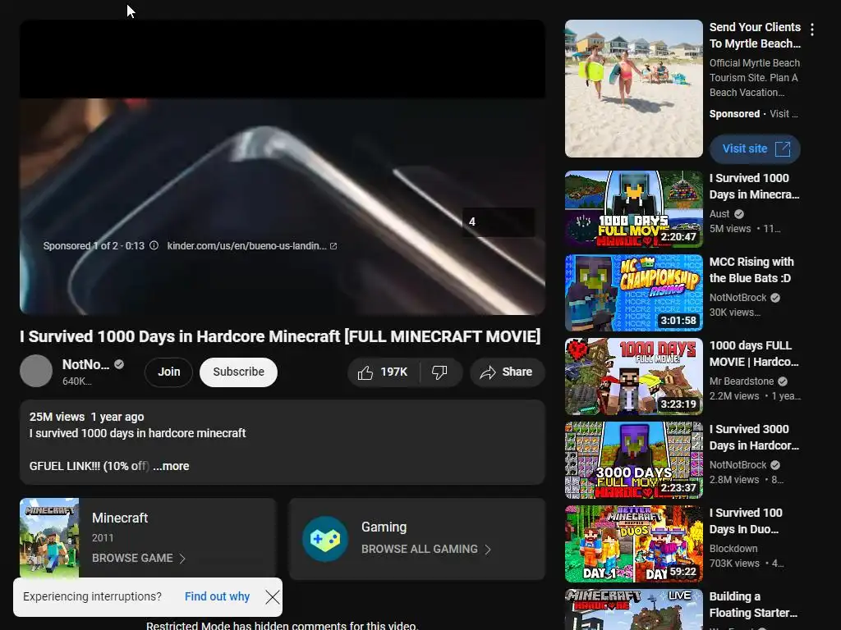Click the thumbs-down dislike icon
This screenshot has width=841, height=630.
click(x=439, y=372)
